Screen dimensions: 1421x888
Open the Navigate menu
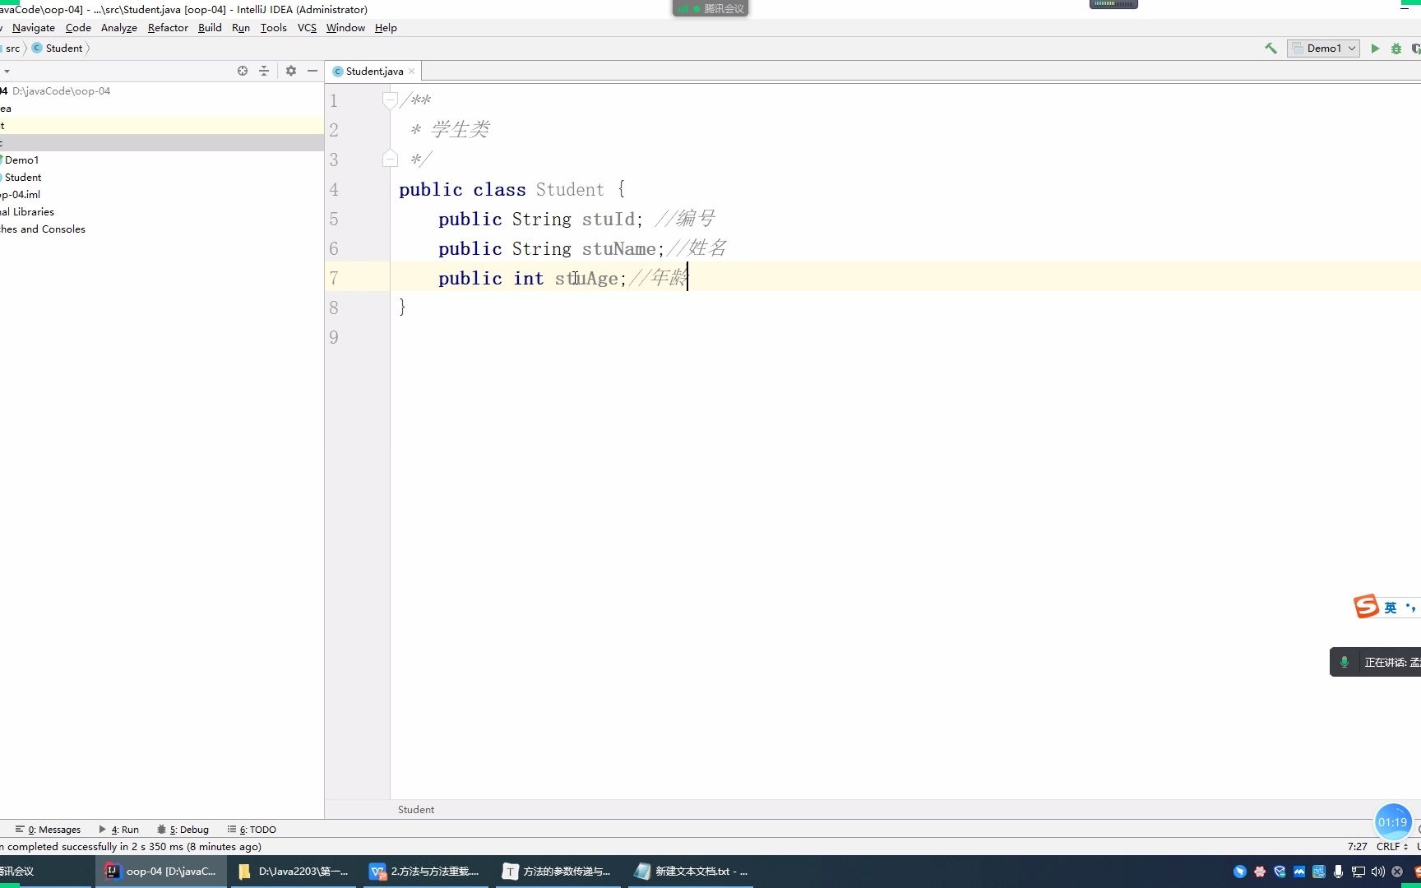coord(34,28)
